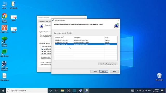Click the Install type cell
This screenshot has height=93, width=166.
click(x=107, y=42)
